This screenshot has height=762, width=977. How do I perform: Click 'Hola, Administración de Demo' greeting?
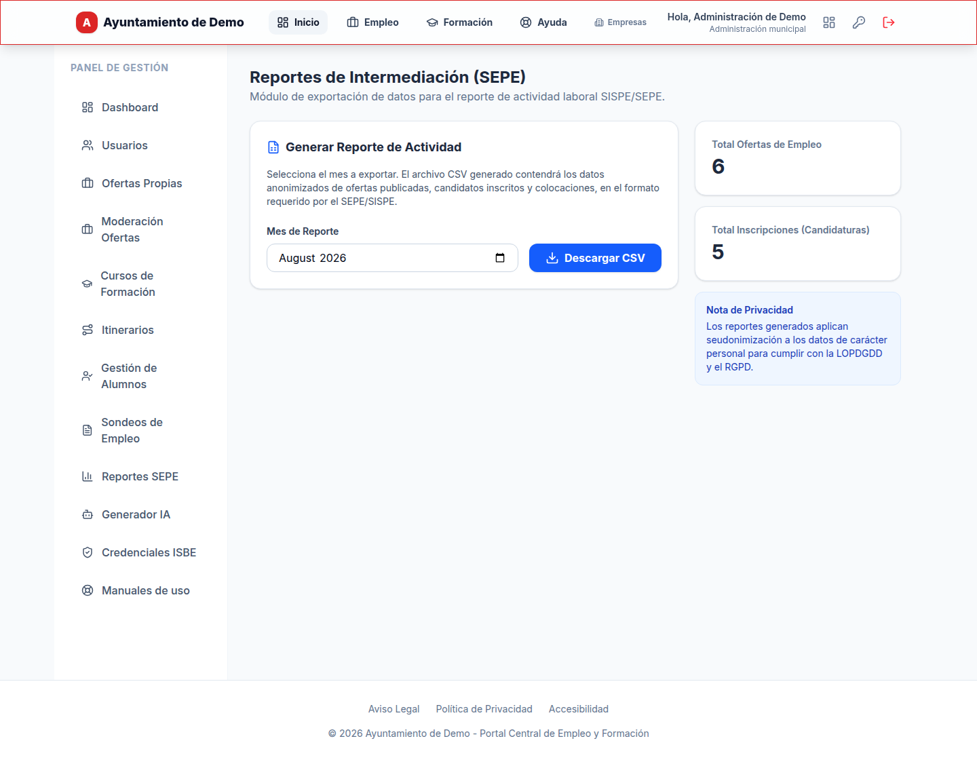pyautogui.click(x=737, y=17)
